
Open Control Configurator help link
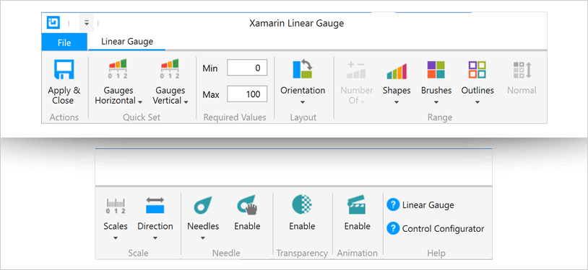443,228
